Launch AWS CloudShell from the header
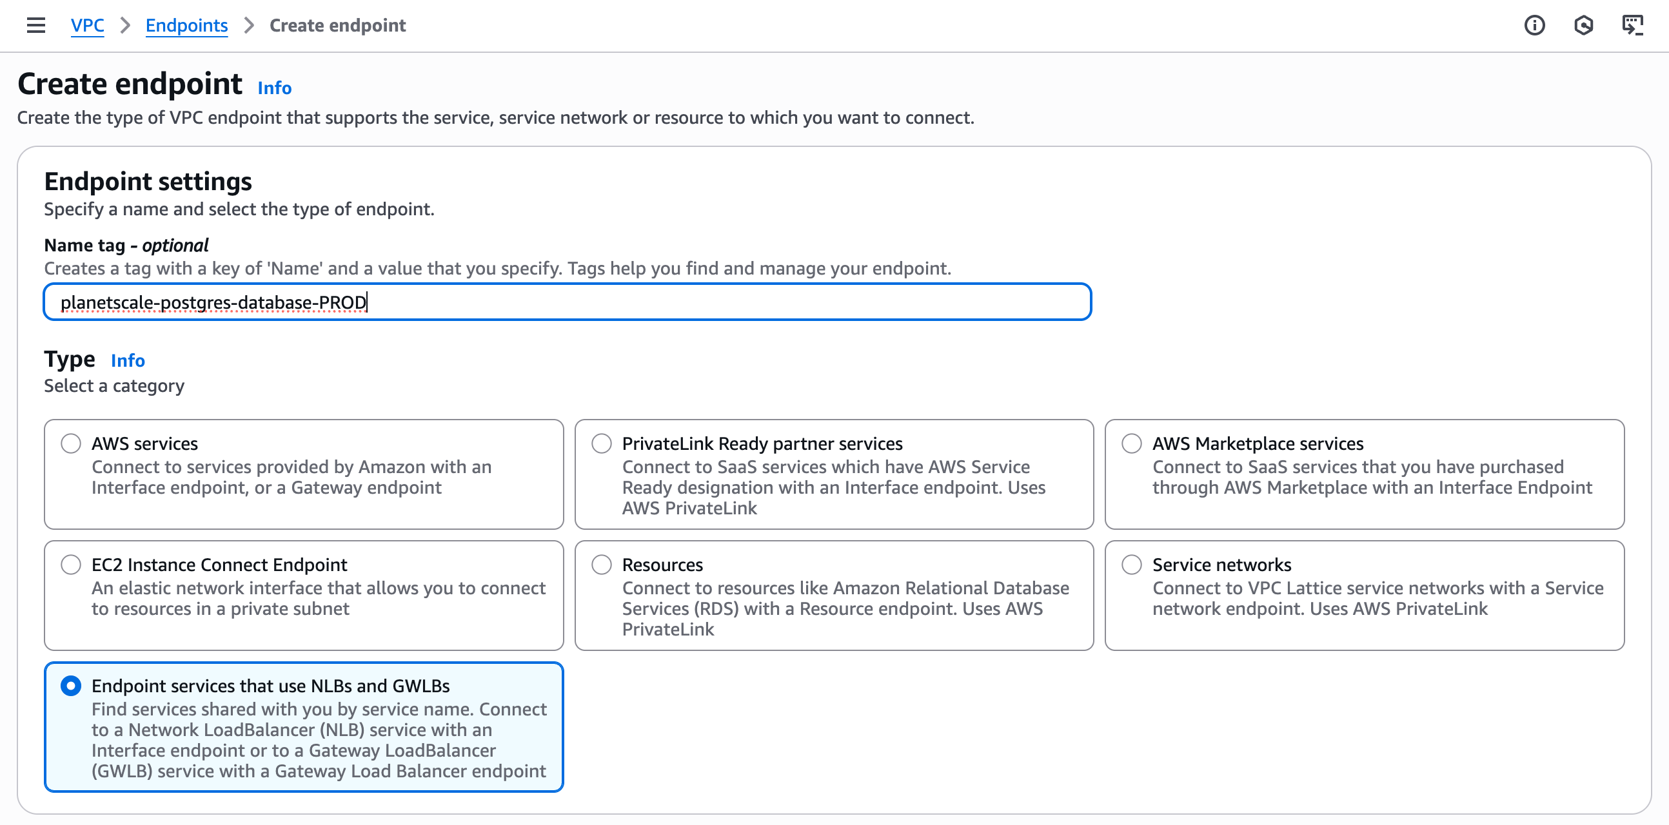 click(x=1634, y=25)
